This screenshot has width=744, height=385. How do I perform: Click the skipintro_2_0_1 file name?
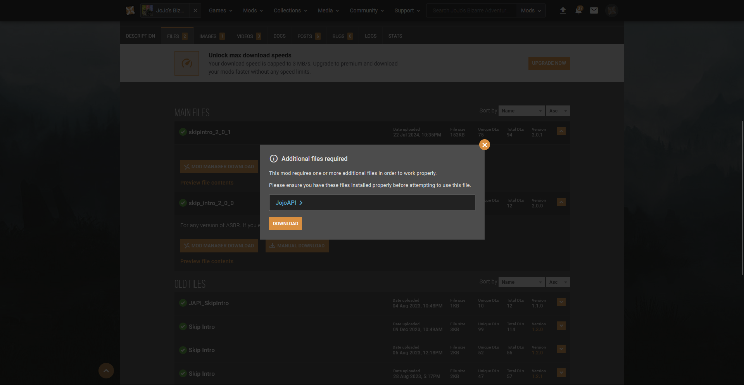coord(210,132)
